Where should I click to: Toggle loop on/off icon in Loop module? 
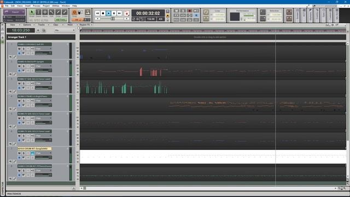206,12
